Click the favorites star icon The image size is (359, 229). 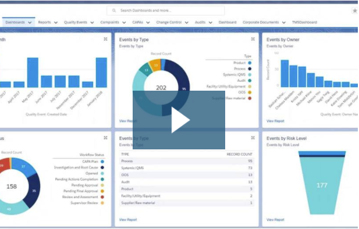pos(355,10)
